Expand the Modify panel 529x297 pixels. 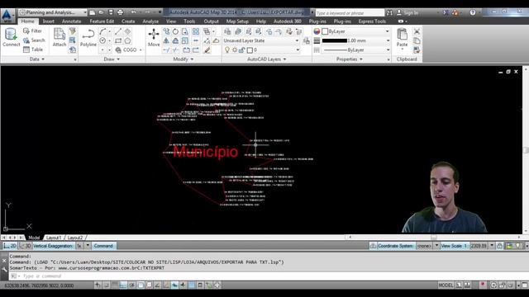pyautogui.click(x=183, y=59)
